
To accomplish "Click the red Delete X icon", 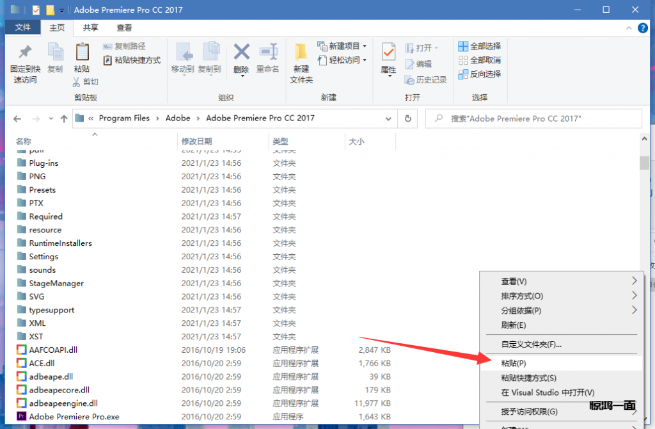I will coord(241,53).
